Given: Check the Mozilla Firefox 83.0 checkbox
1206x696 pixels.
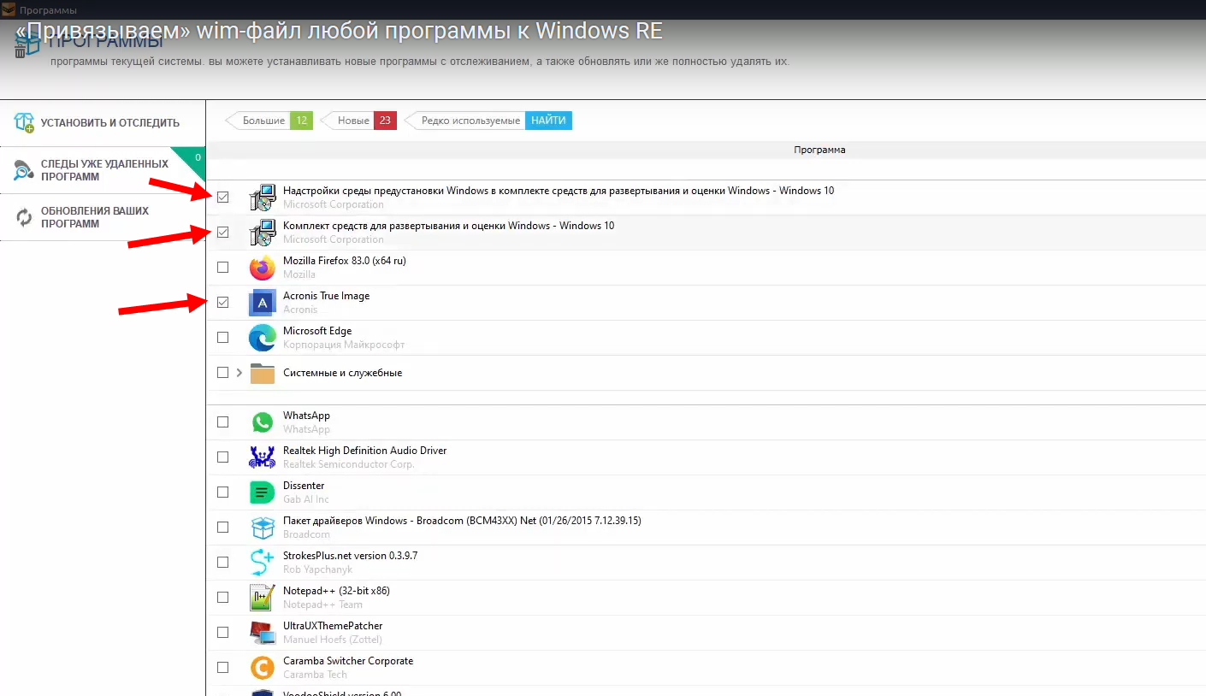Looking at the screenshot, I should 223,268.
